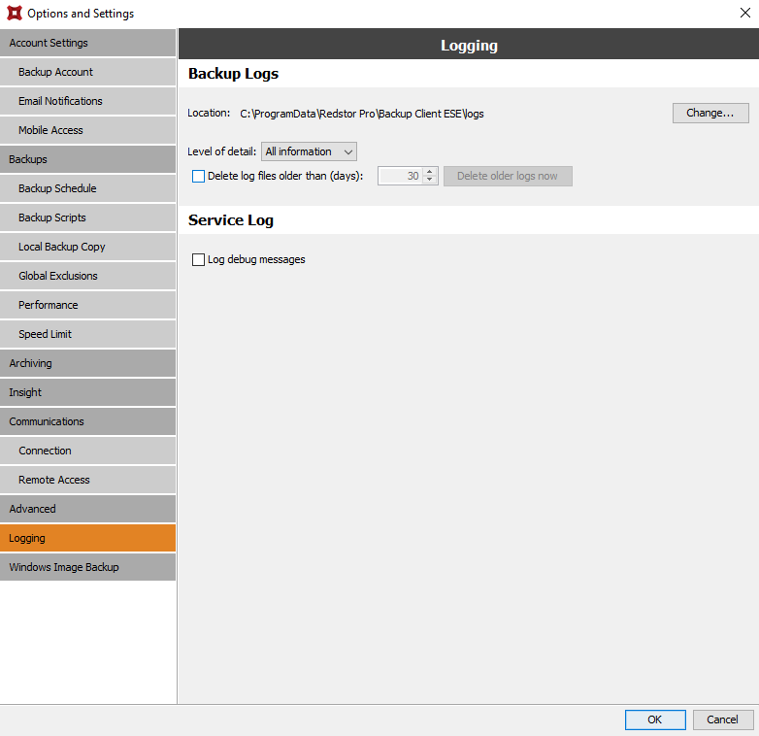759x736 pixels.
Task: Go to Backup Schedule settings
Action: pos(87,188)
